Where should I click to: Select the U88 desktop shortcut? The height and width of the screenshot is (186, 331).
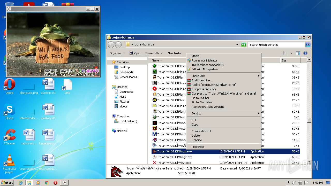coord(67,87)
